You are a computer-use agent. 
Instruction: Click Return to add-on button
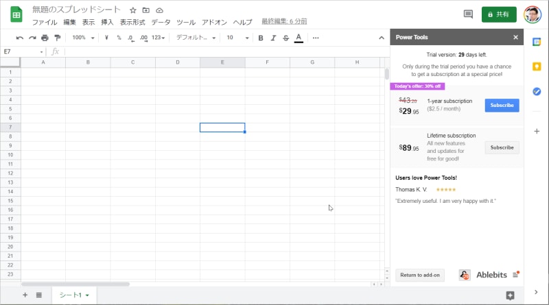420,275
